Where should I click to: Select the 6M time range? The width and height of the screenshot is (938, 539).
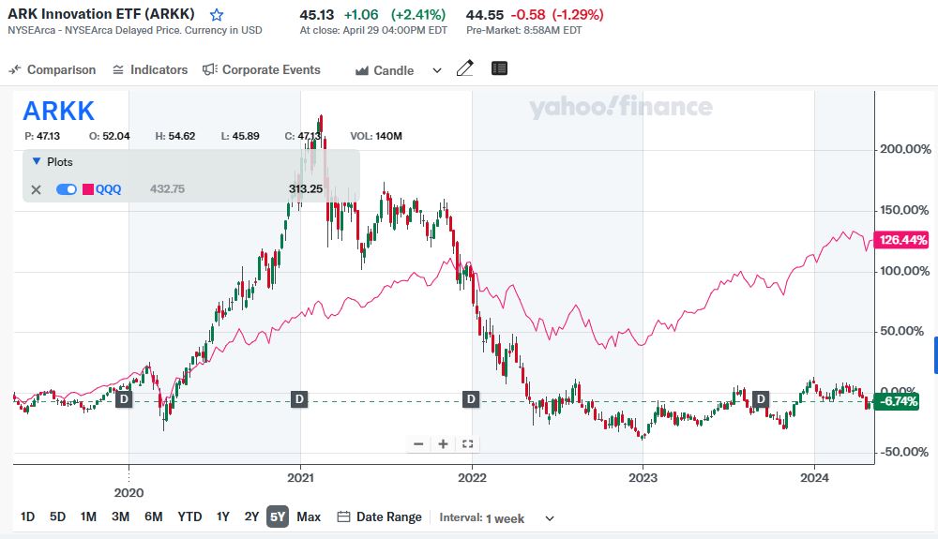pyautogui.click(x=154, y=517)
